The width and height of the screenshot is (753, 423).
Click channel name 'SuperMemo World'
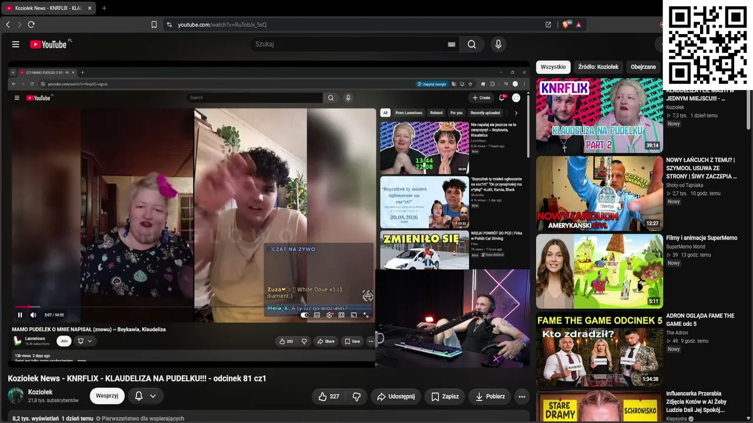[x=685, y=247]
